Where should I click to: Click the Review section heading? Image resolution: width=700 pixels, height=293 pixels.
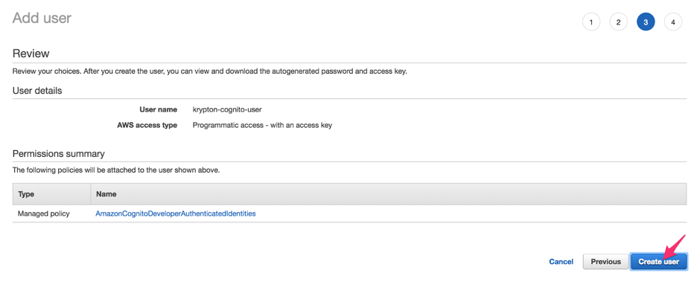tap(31, 54)
